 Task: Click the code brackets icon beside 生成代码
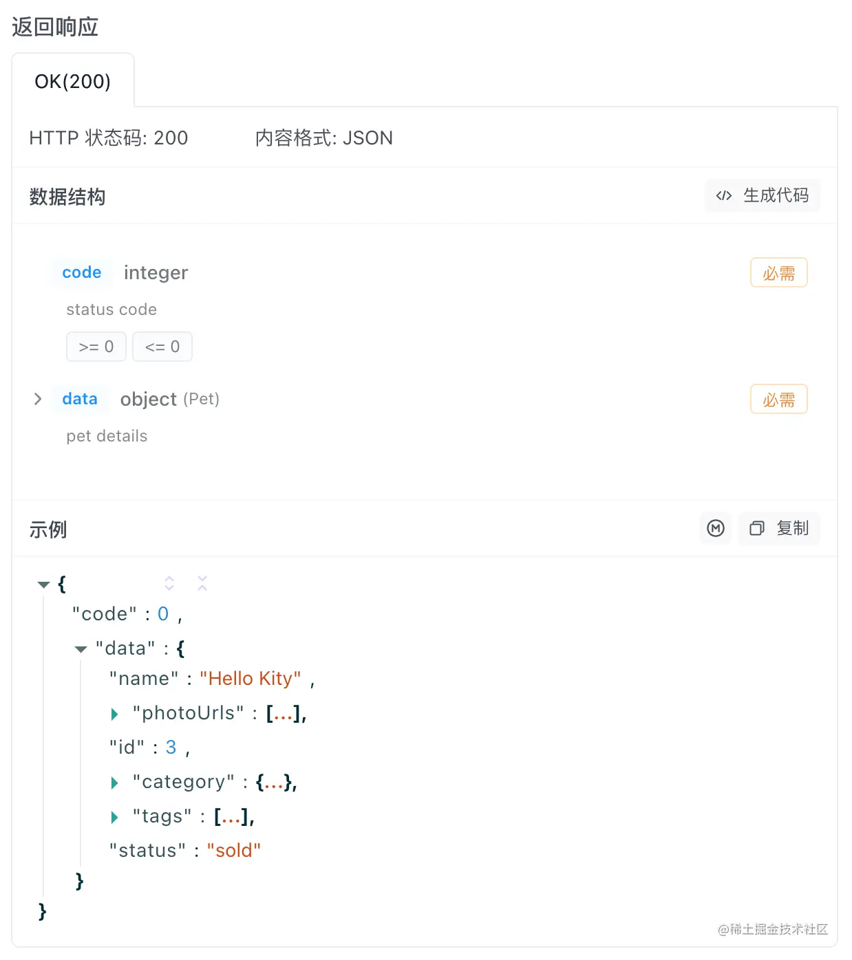point(723,196)
